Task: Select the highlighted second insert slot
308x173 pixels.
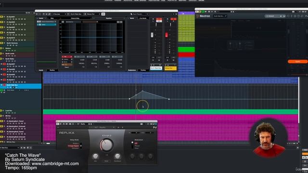Action: point(47,25)
